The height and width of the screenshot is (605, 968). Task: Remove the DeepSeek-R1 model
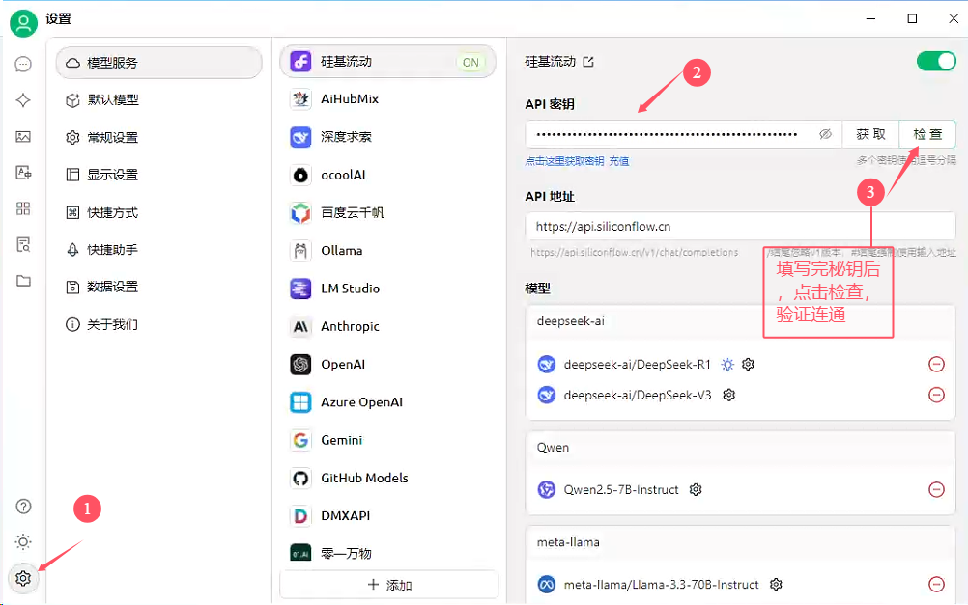(936, 365)
